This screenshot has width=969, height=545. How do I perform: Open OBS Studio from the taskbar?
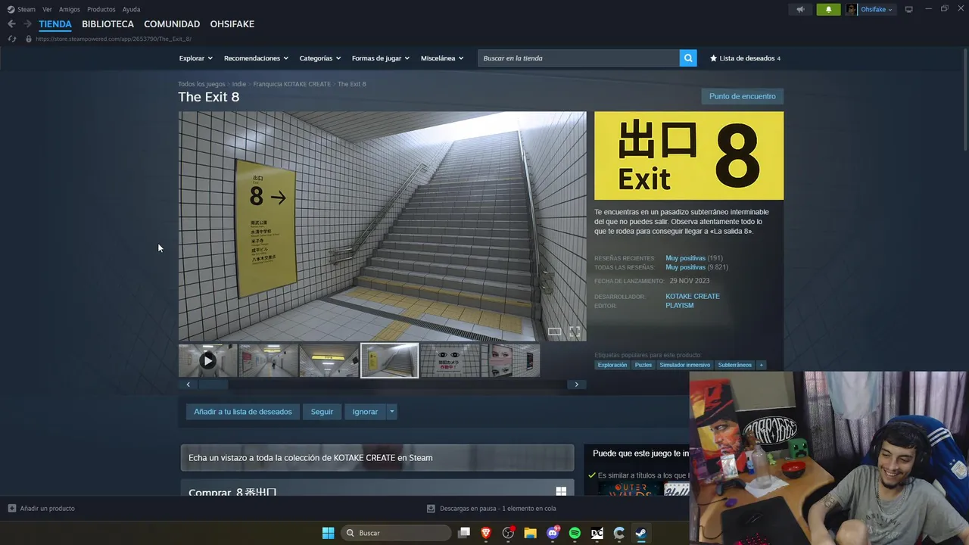tap(508, 533)
